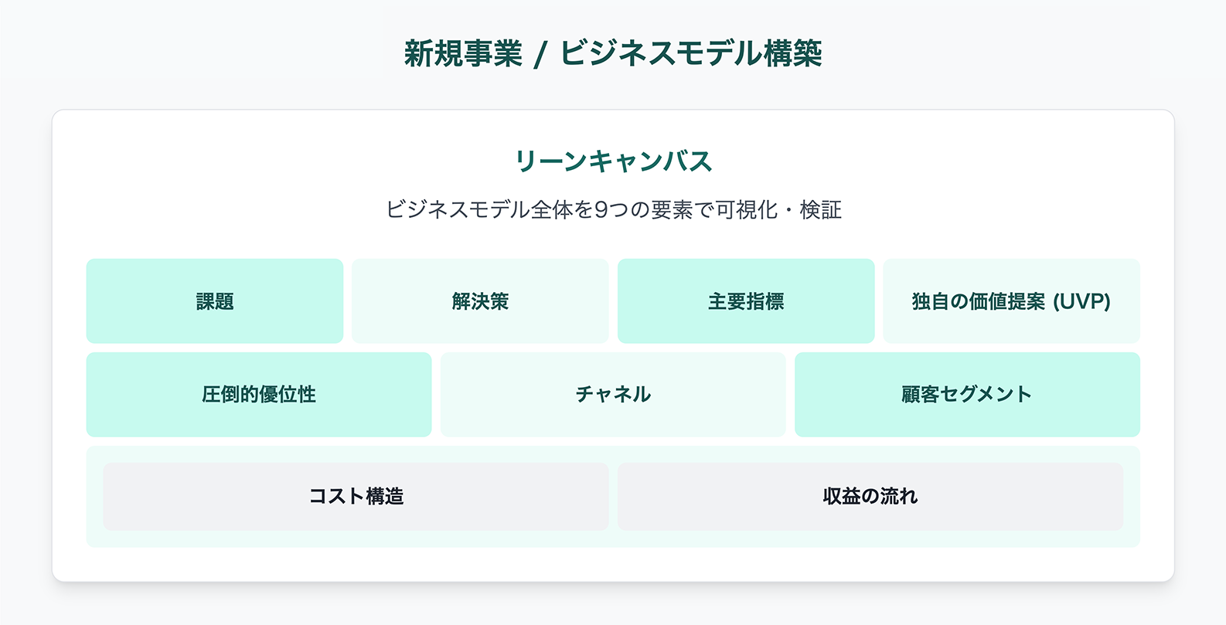
Task: Choose the 顧客セグメント block
Action: (x=966, y=395)
